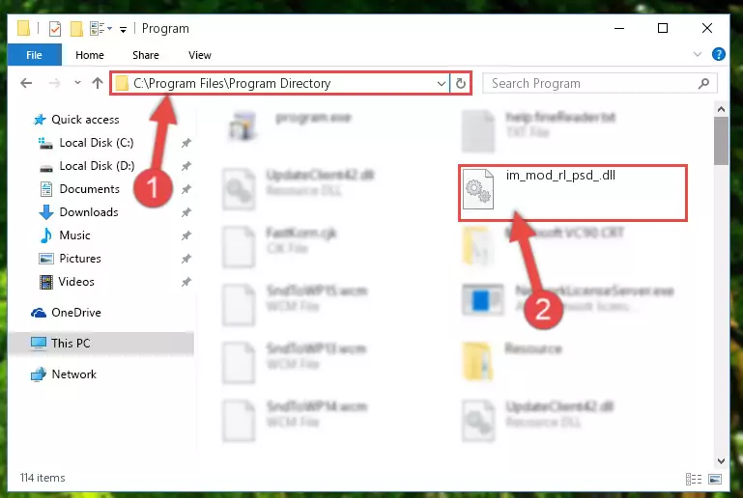Open the File menu
The image size is (743, 498).
(34, 55)
